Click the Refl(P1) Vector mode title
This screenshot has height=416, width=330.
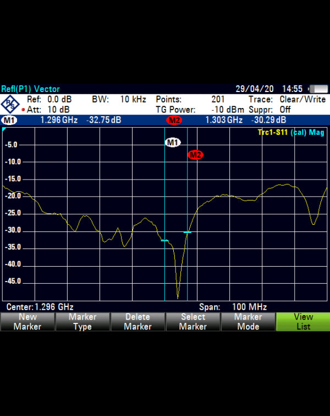click(x=31, y=89)
